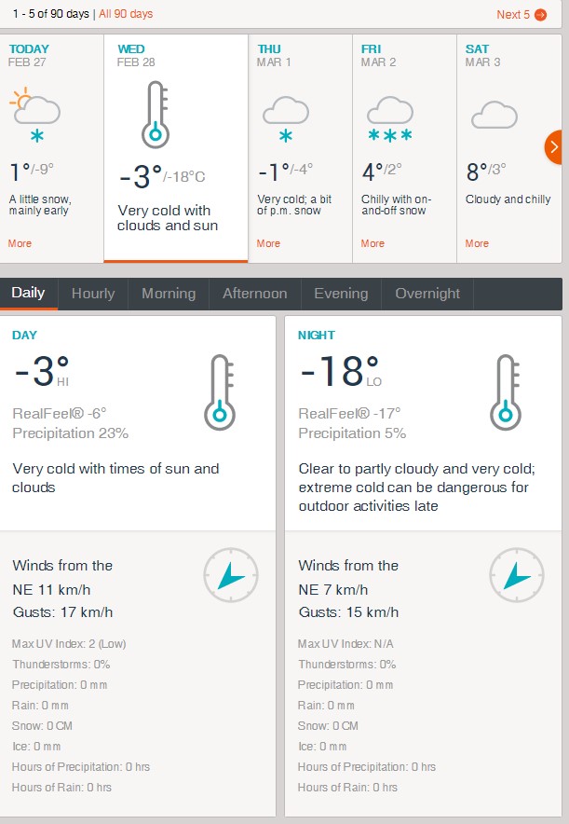Click the Wednesday thermometer icon
Screen dimensions: 569x824
click(x=156, y=114)
